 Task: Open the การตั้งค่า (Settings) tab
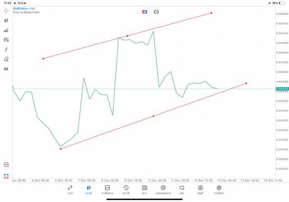tap(219, 190)
